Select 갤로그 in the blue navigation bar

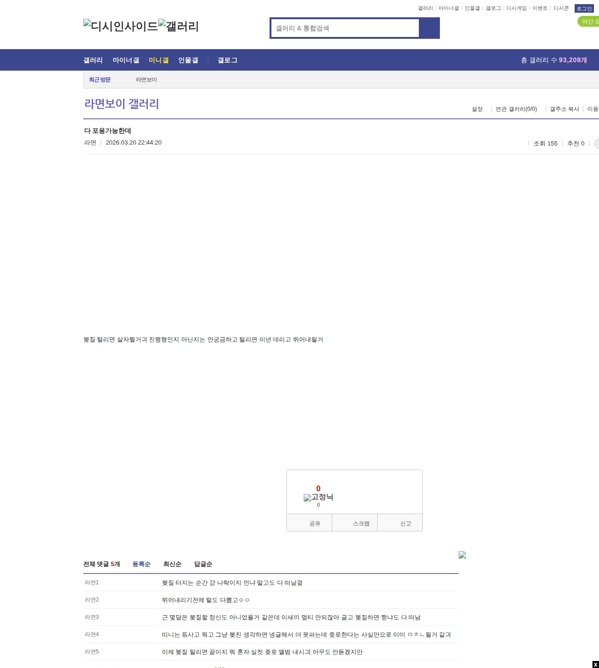click(x=227, y=60)
